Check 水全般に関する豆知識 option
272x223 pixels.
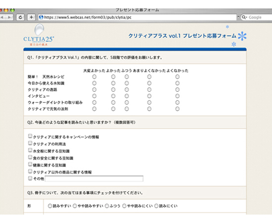(x=30, y=150)
